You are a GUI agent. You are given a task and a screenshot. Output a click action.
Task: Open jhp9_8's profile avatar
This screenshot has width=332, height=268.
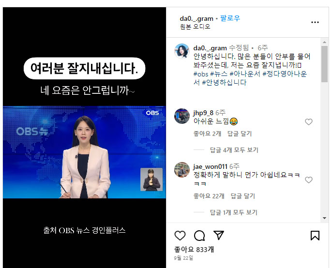[x=182, y=116]
